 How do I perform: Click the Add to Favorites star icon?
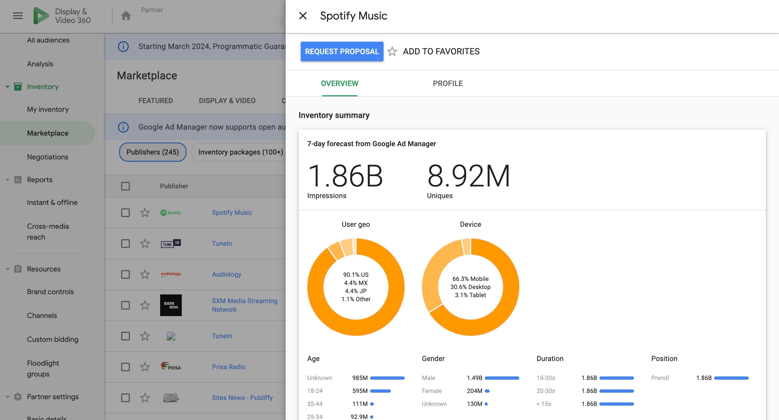pos(392,51)
